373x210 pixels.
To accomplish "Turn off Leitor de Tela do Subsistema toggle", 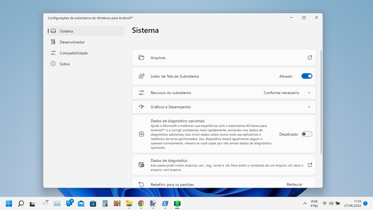I will (x=307, y=76).
